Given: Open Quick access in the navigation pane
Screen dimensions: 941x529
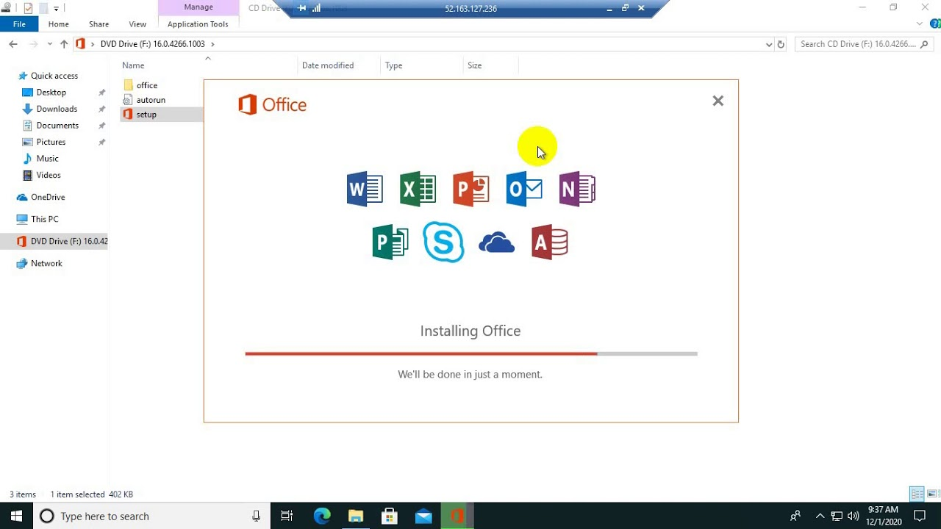Looking at the screenshot, I should (48, 76).
